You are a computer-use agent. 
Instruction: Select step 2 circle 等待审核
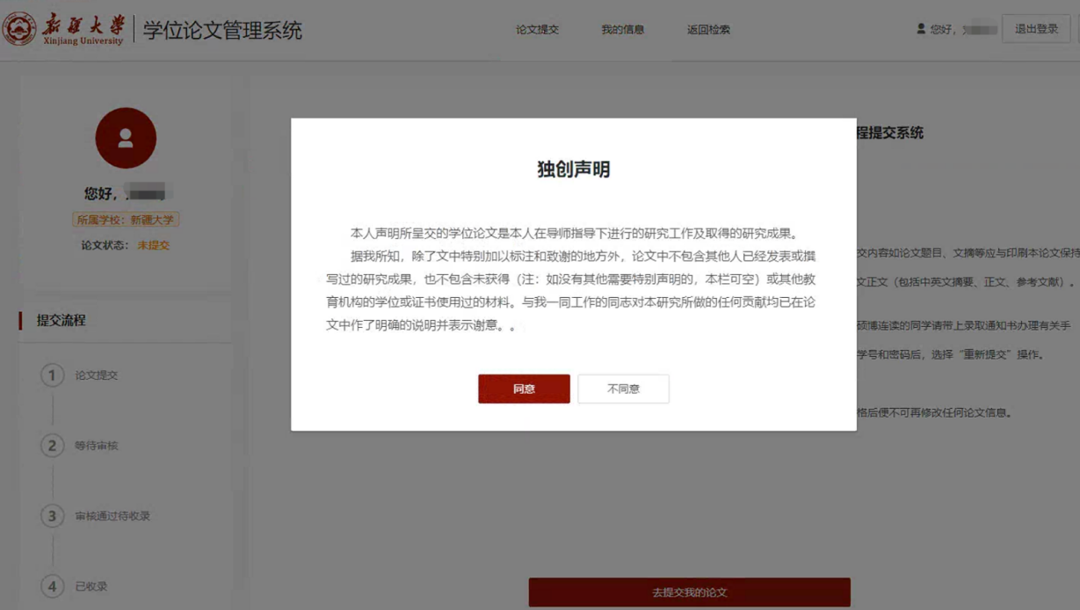coord(52,446)
